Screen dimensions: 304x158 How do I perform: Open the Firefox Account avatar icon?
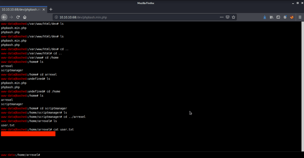285,17
